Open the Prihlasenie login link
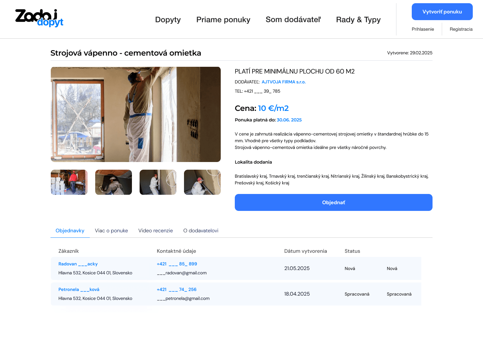 tap(423, 29)
